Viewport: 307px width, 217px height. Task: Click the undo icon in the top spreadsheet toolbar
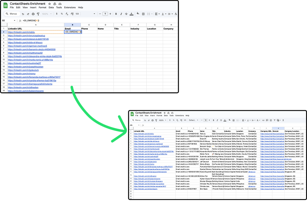coord(23,14)
